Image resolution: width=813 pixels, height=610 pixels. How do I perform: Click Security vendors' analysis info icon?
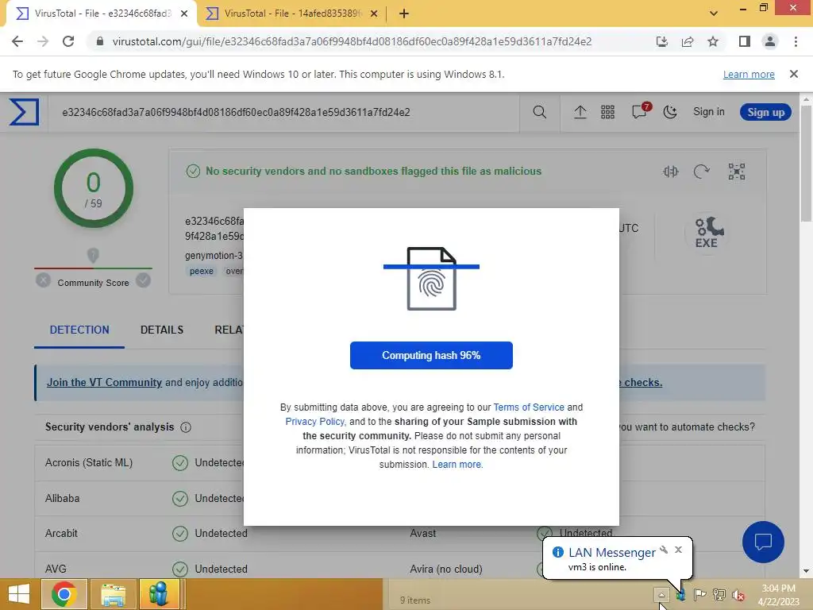point(186,427)
